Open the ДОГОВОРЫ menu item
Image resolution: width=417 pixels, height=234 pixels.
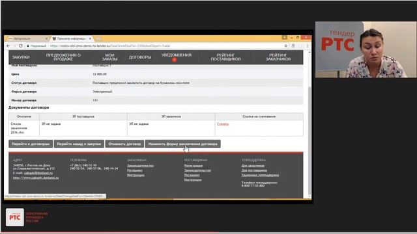pyautogui.click(x=140, y=57)
